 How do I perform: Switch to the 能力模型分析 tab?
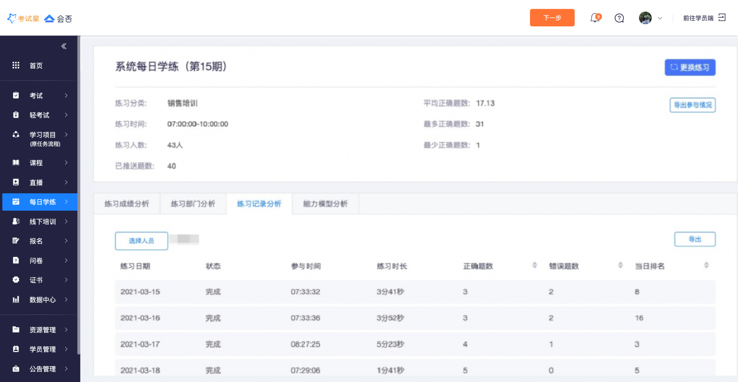[325, 204]
